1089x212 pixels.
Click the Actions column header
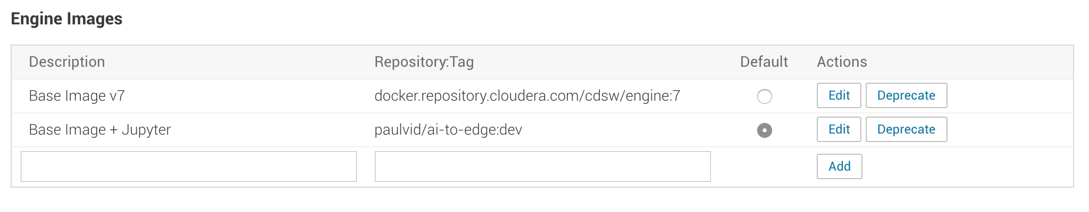[842, 62]
